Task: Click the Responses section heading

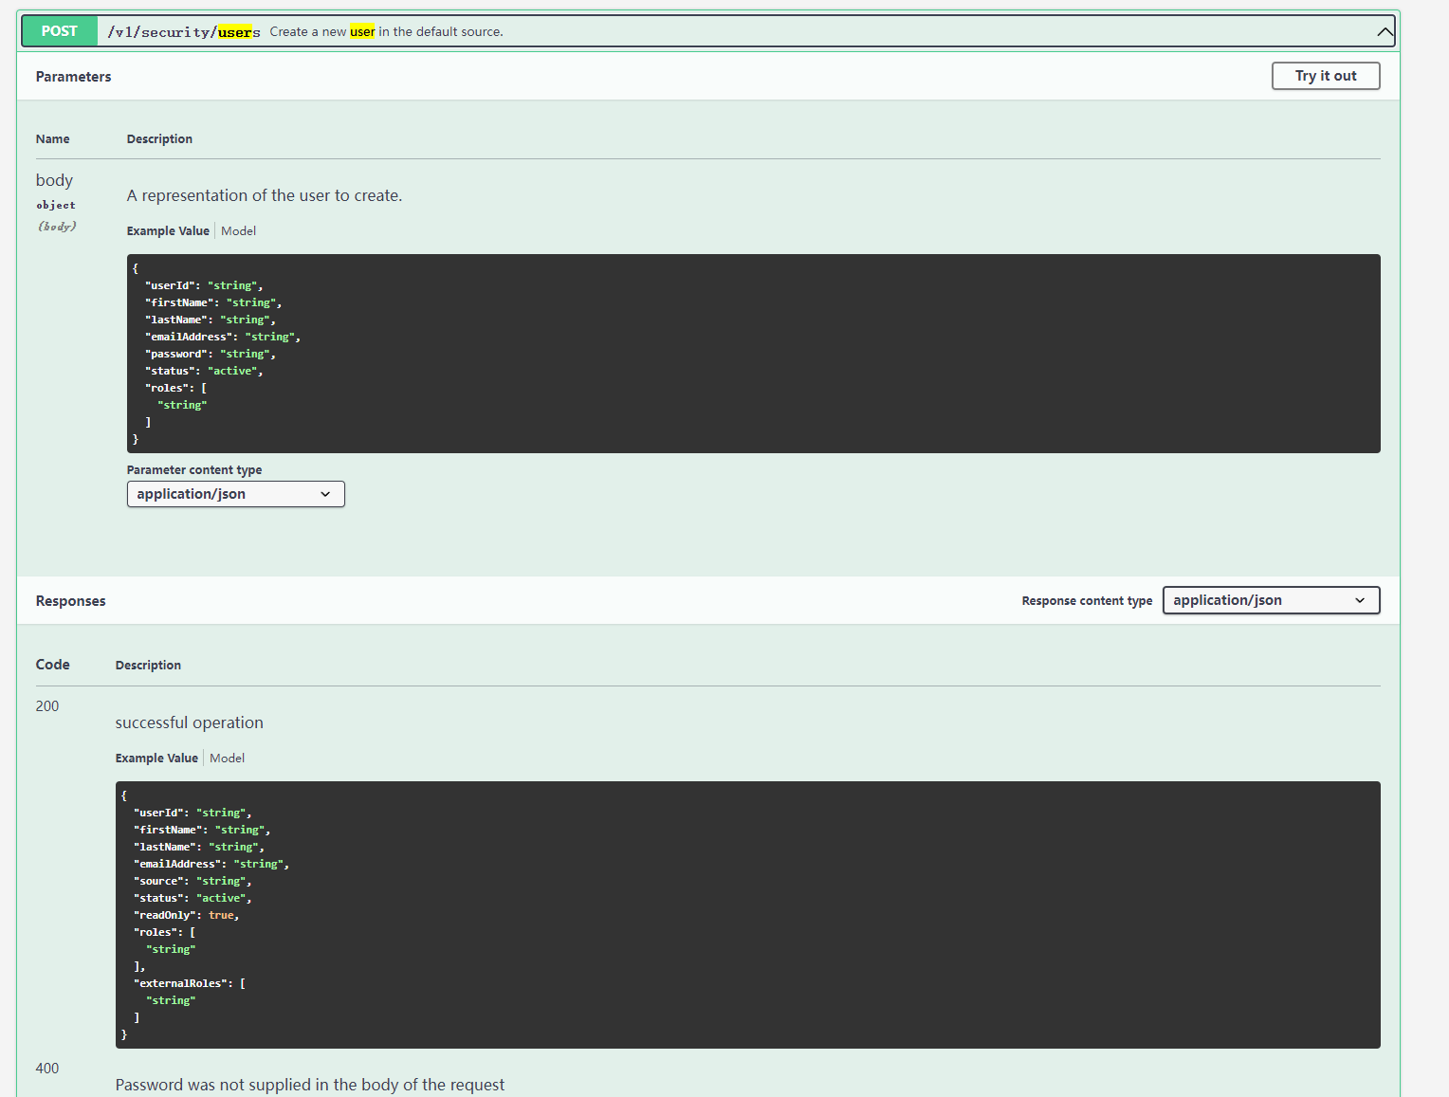Action: point(71,601)
